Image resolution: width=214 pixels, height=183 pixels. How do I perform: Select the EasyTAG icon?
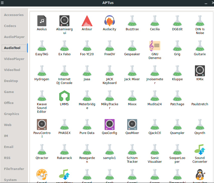coord(42,46)
